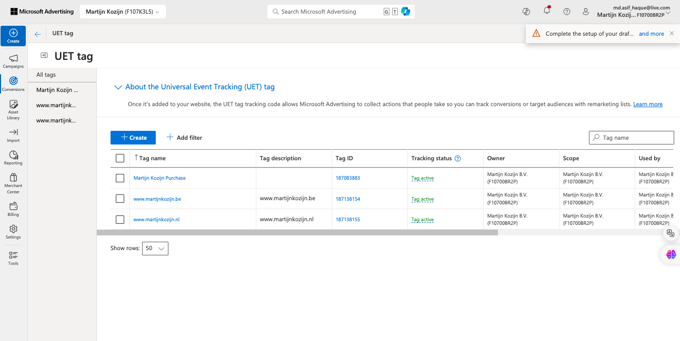This screenshot has width=680, height=341.
Task: Click Tag active for 187138154 row
Action: point(423,199)
